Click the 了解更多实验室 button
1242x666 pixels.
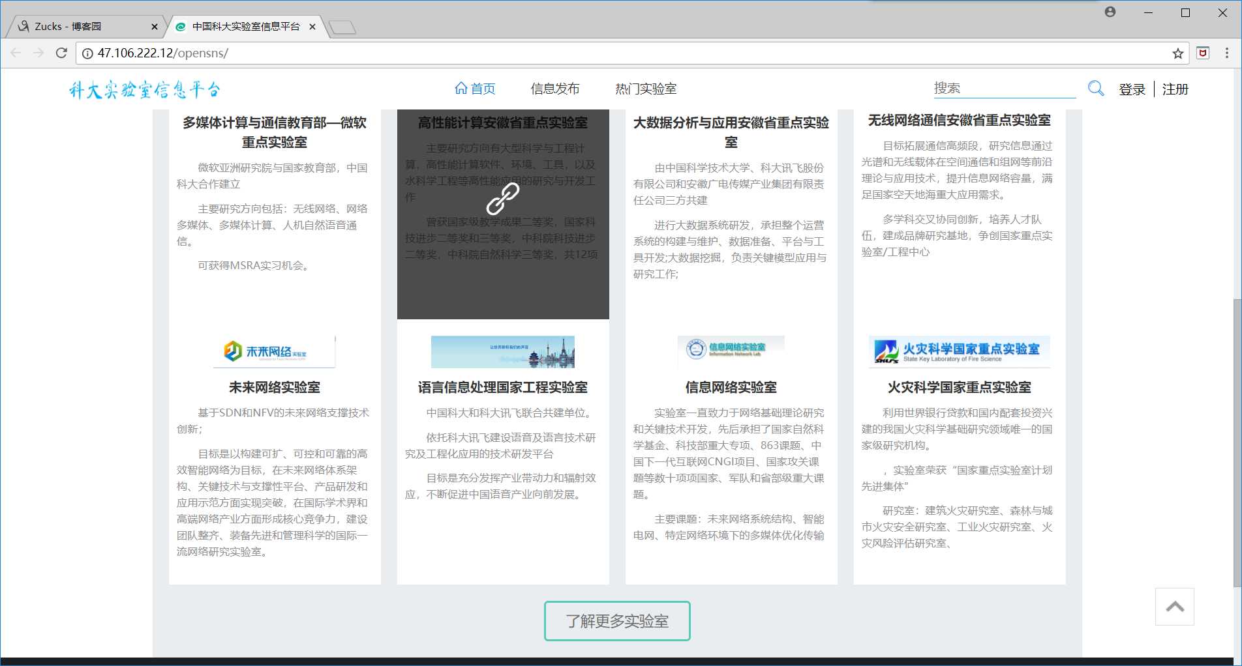pyautogui.click(x=617, y=621)
